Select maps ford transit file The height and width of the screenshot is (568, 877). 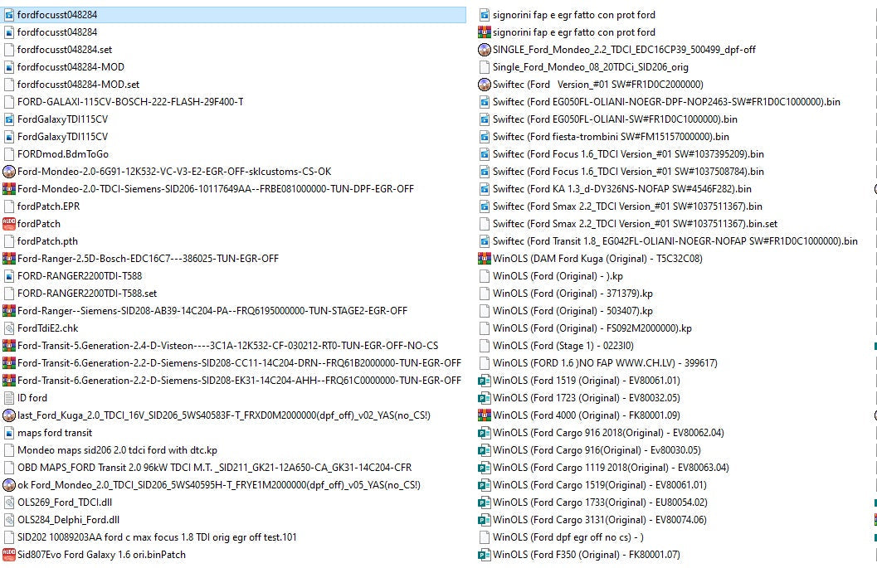point(55,433)
